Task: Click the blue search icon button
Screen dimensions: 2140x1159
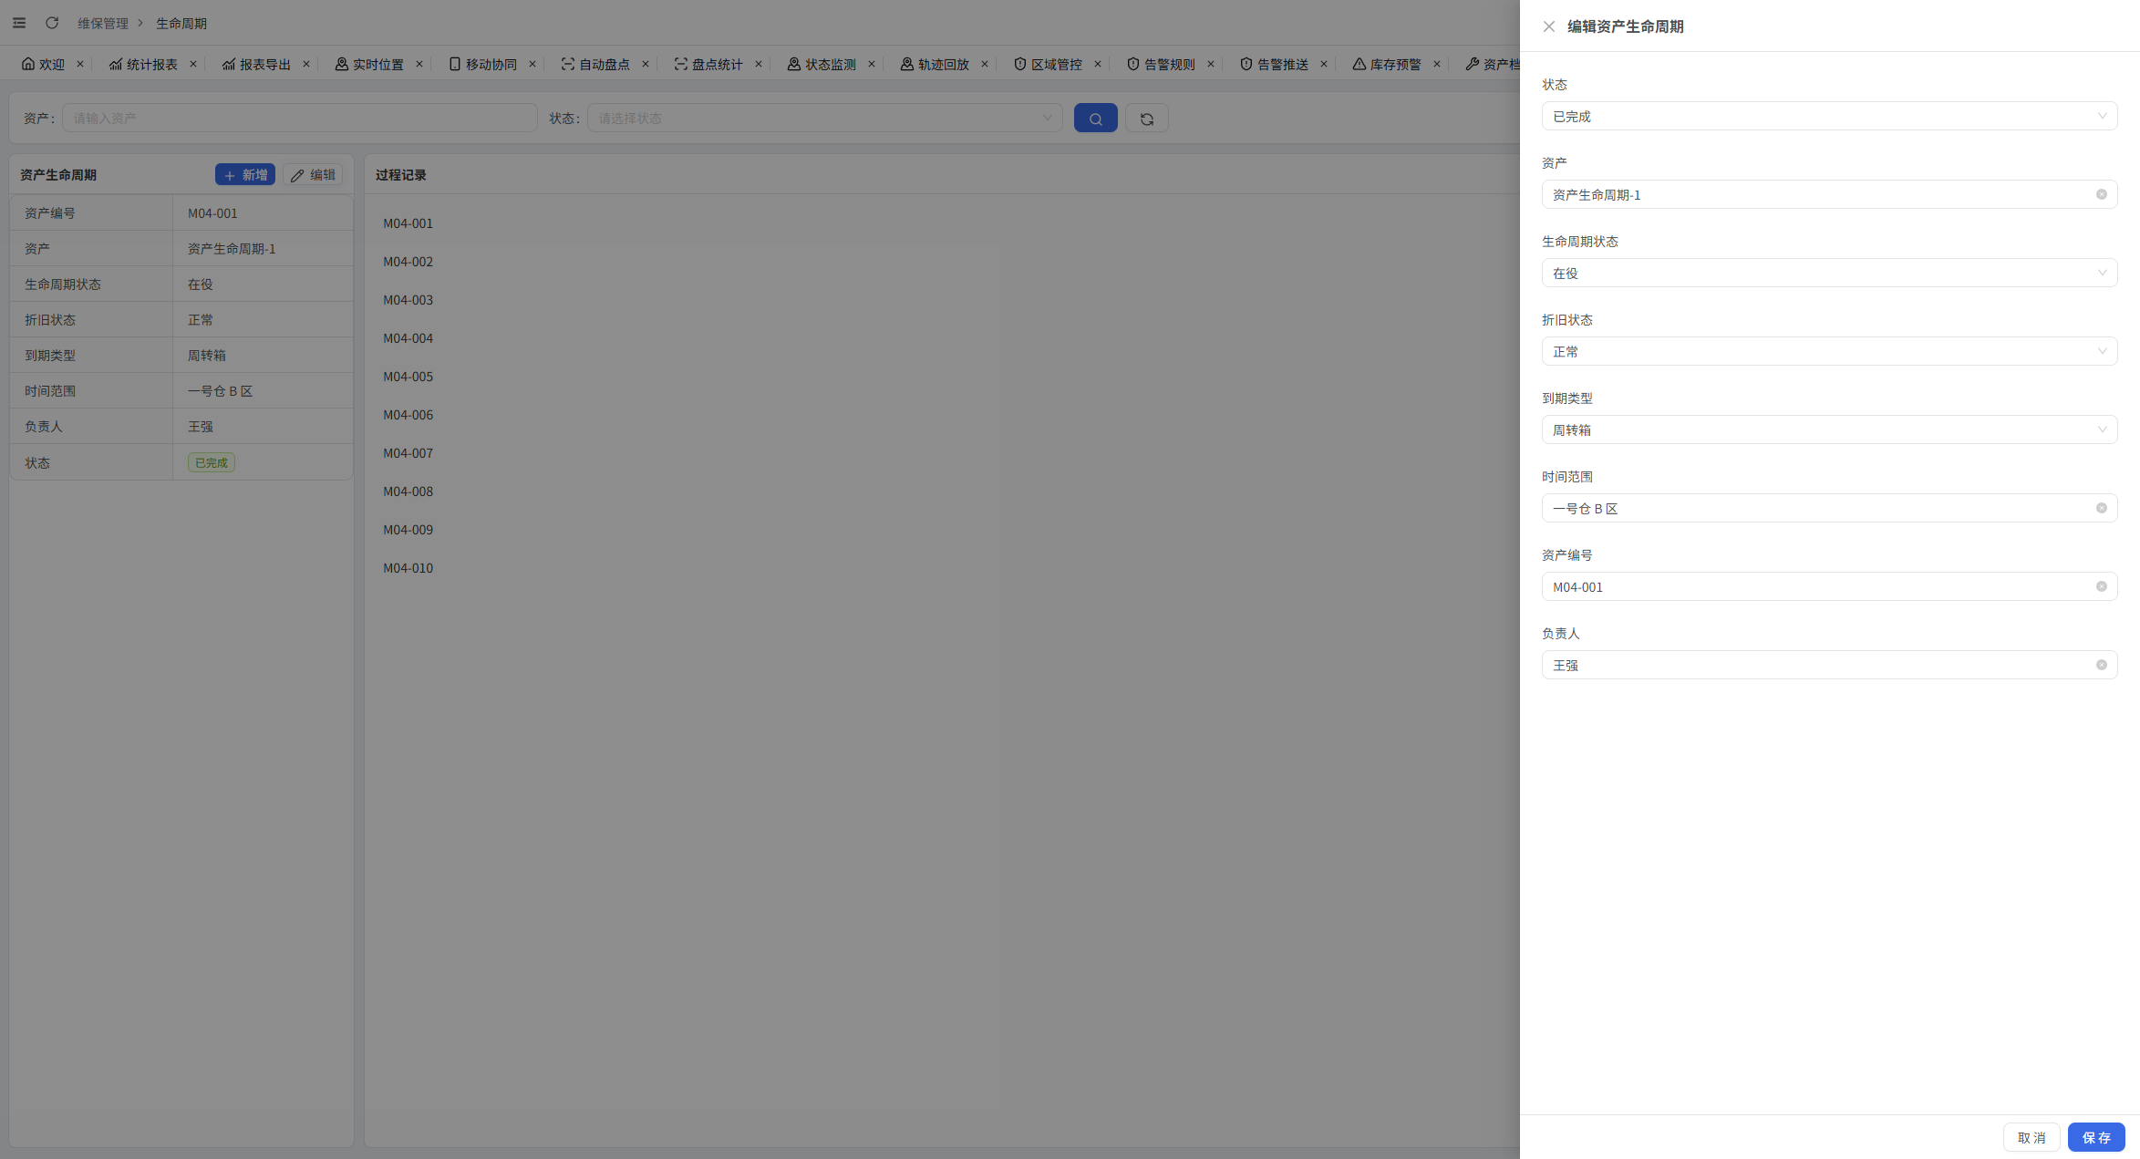Action: pos(1095,119)
